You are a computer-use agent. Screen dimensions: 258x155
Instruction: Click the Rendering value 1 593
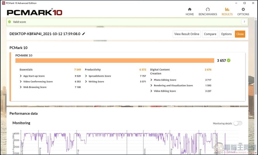click(208, 86)
